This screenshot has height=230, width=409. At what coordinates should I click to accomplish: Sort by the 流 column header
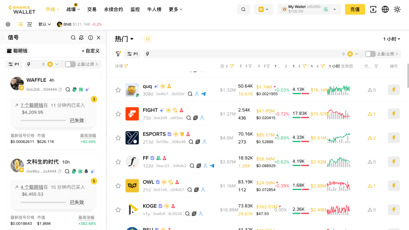click(224, 66)
